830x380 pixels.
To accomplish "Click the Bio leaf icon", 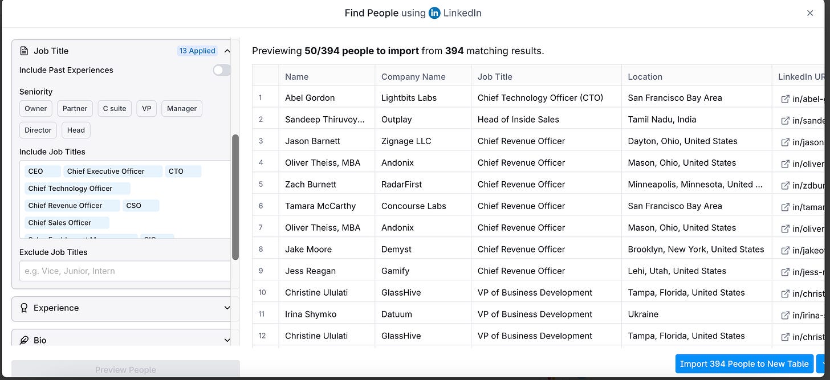I will (x=24, y=340).
